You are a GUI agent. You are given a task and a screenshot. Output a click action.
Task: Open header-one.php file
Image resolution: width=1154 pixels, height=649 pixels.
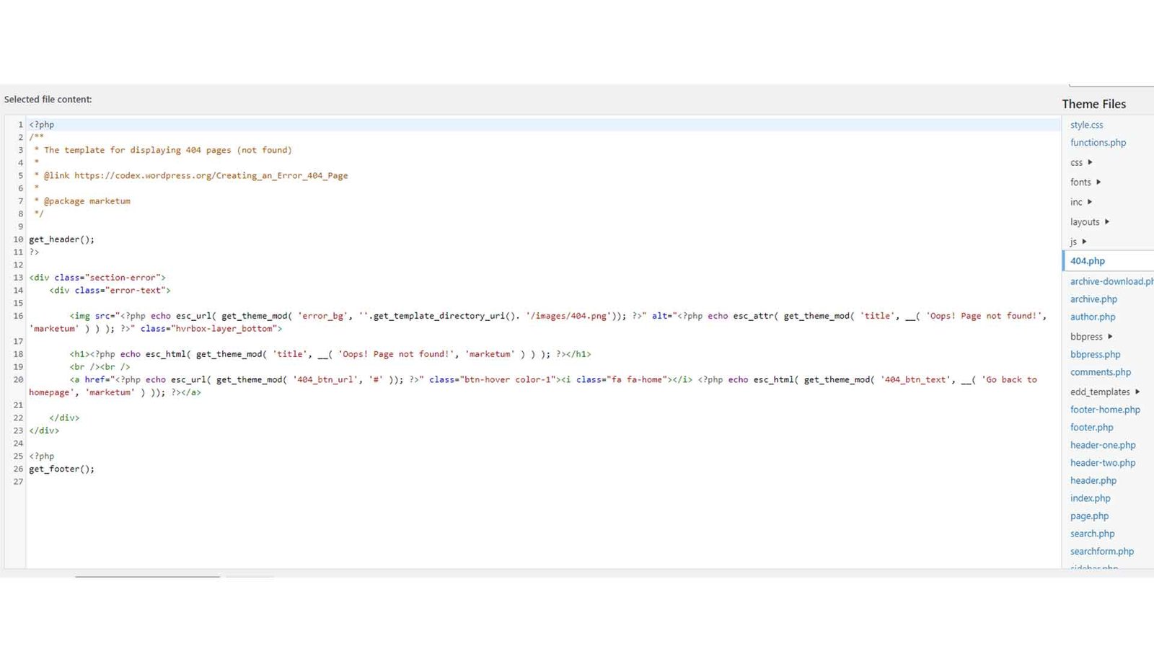pos(1103,445)
